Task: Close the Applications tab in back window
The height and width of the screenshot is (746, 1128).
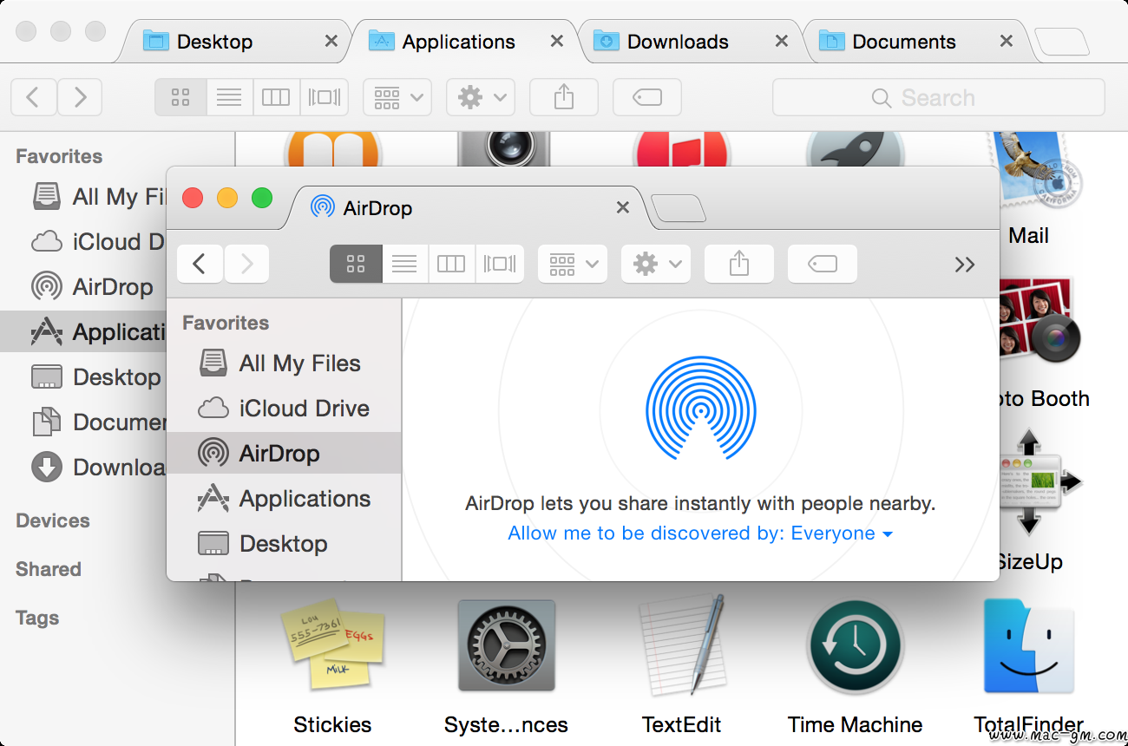Action: click(557, 41)
